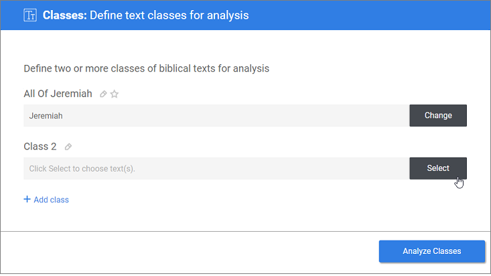Click the Jeremiah text selection field
This screenshot has height=276, width=491.
[x=216, y=116]
